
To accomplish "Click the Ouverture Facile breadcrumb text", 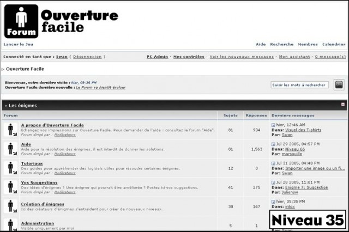I will click(25, 69).
